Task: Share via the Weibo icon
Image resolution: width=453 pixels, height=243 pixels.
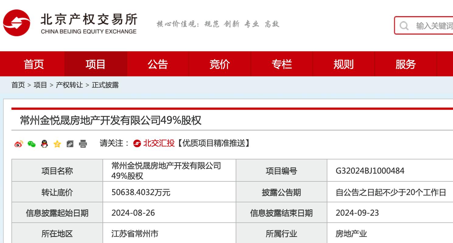Action: [18, 144]
